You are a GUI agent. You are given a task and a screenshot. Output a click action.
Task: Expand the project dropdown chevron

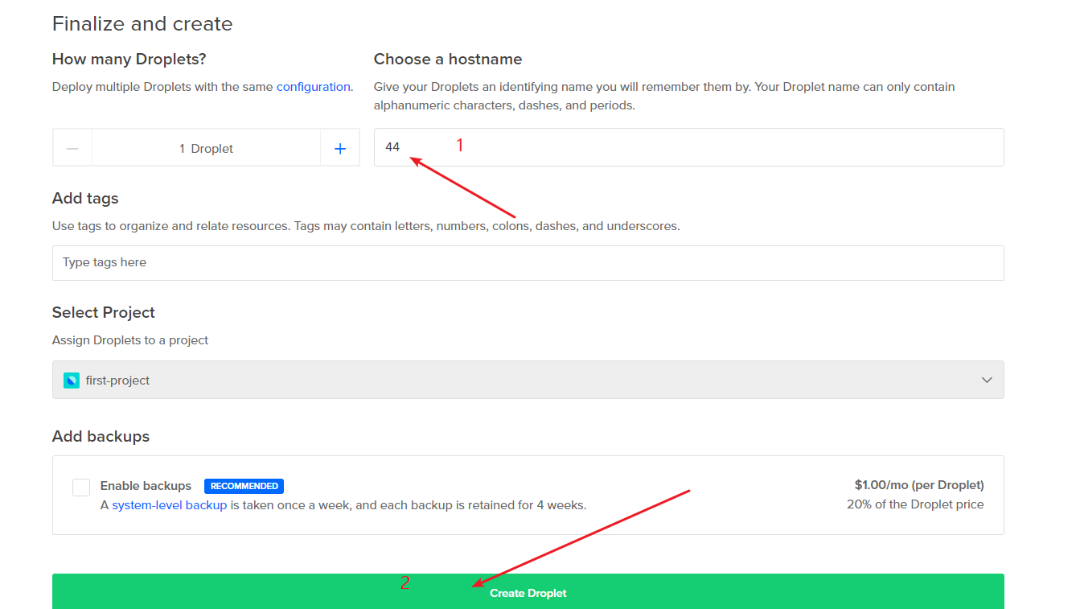[987, 381]
